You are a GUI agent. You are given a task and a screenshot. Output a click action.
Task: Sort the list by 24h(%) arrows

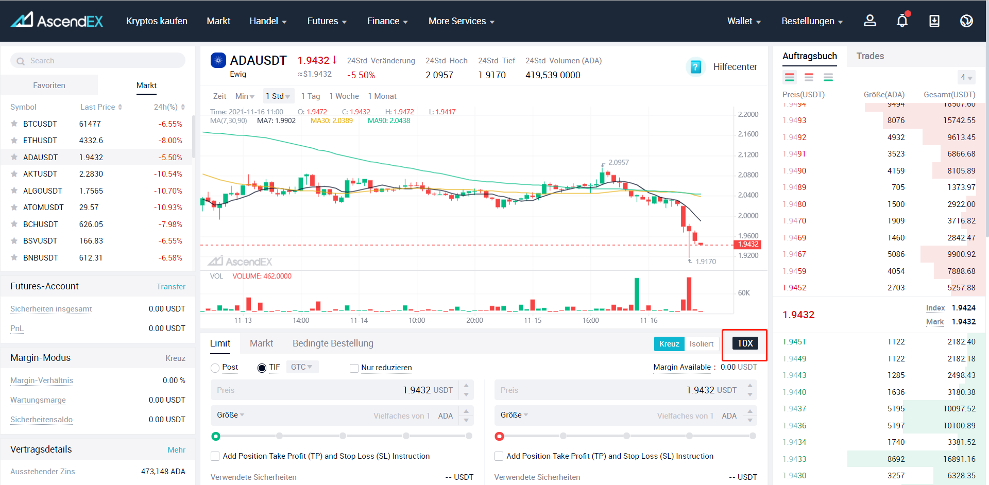click(183, 107)
